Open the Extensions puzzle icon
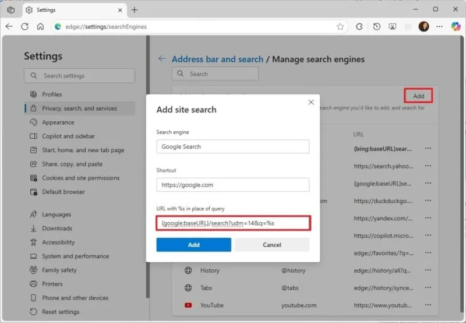 (x=359, y=27)
